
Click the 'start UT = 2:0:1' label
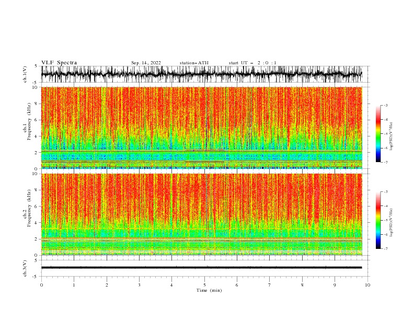pyautogui.click(x=252, y=63)
